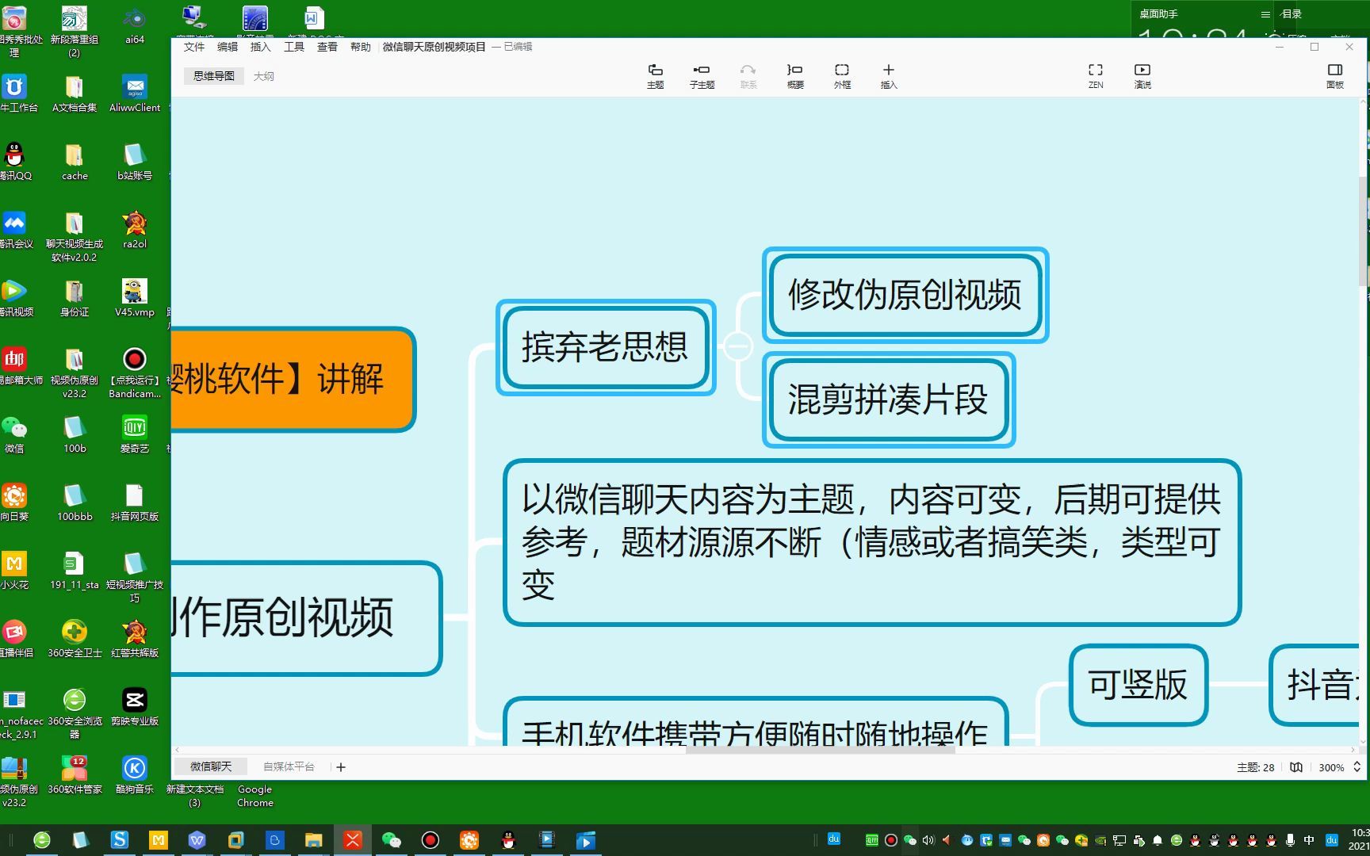The height and width of the screenshot is (856, 1370).
Task: Open the 插入 menu in the menu bar
Action: (x=261, y=47)
